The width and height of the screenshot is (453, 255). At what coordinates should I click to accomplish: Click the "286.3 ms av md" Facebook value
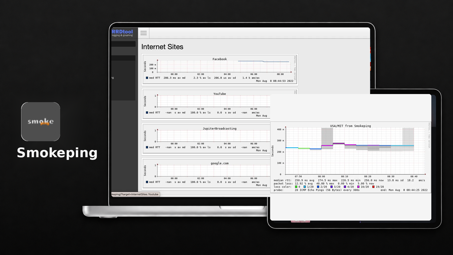174,78
